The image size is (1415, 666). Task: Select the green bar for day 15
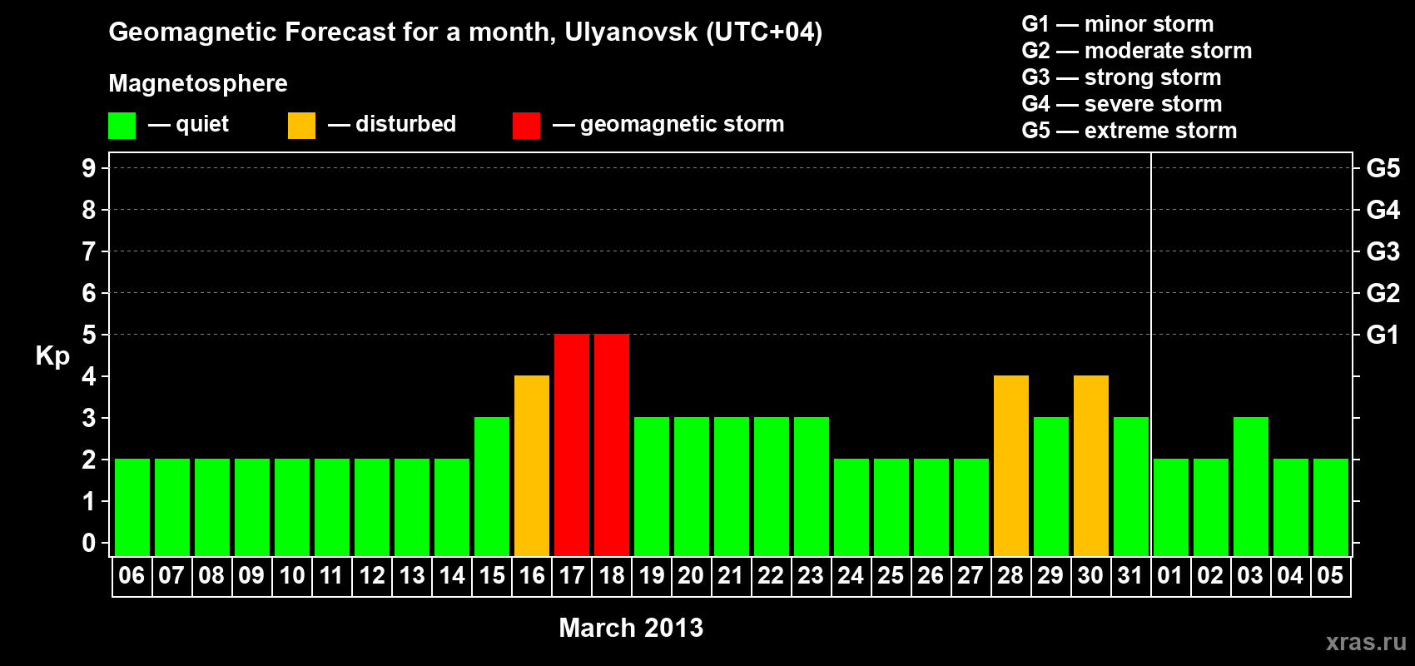(x=492, y=487)
